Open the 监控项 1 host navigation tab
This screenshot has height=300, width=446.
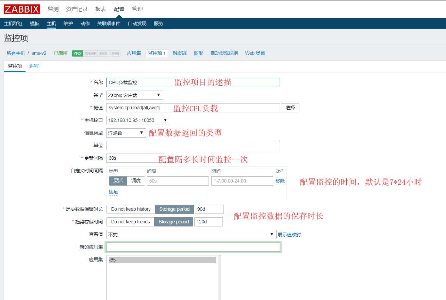[x=157, y=53]
